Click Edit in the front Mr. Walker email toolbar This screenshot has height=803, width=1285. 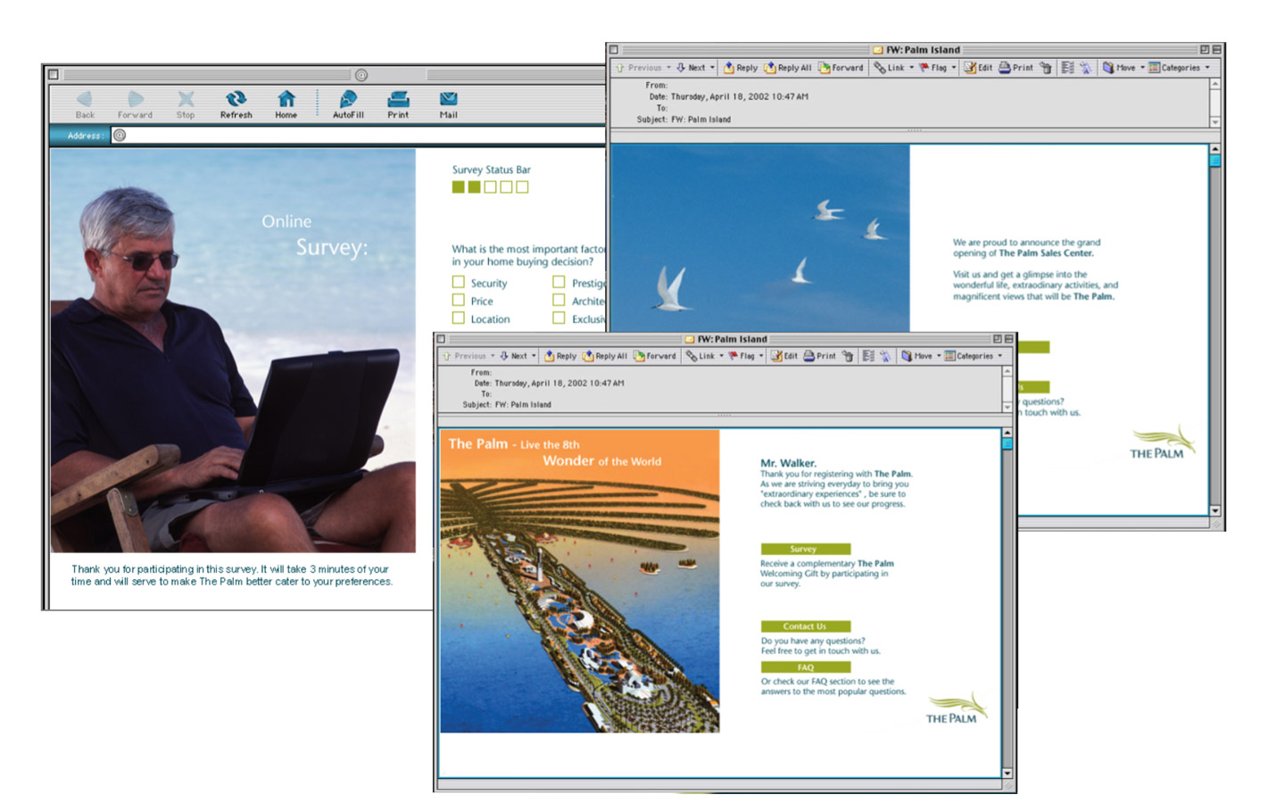(784, 356)
